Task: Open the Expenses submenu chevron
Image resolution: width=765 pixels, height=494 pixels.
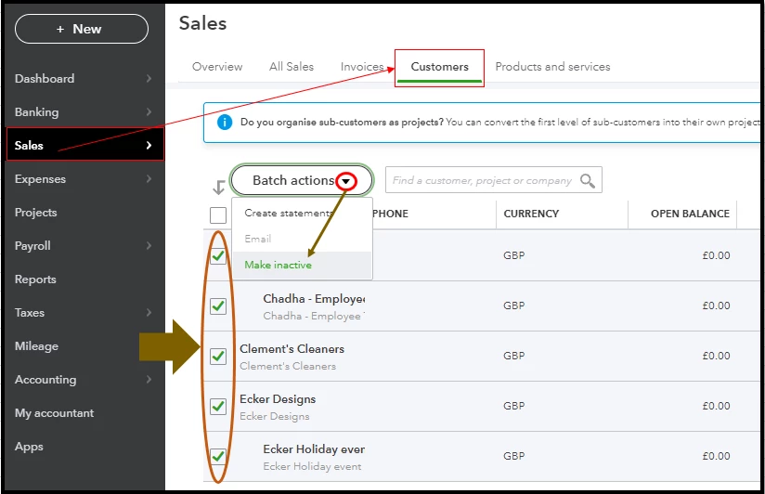Action: 149,178
